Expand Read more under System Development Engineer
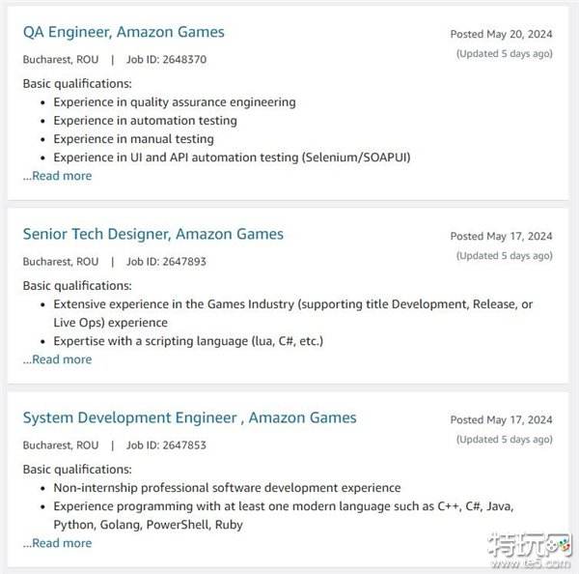This screenshot has height=574, width=579. click(x=58, y=543)
